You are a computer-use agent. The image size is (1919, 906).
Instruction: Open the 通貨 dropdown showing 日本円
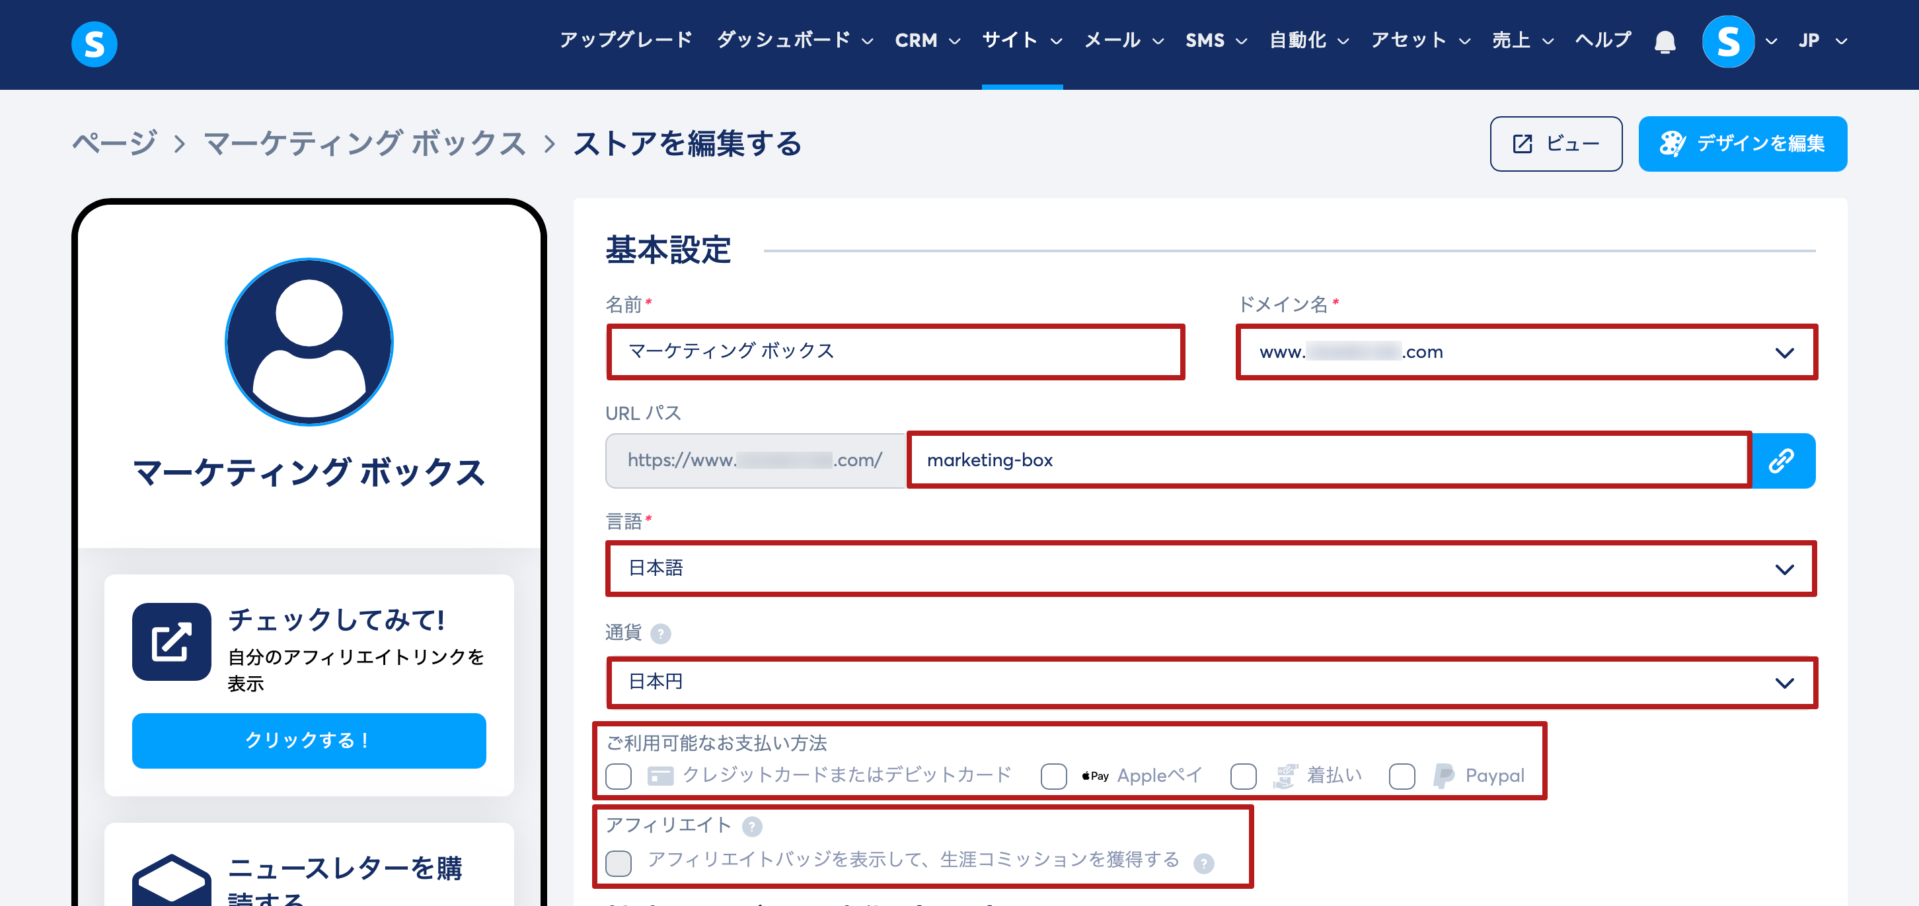[1211, 683]
